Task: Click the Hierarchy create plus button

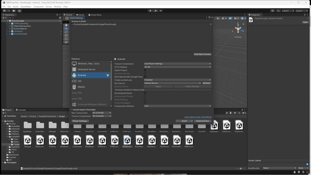Action: tap(4, 18)
